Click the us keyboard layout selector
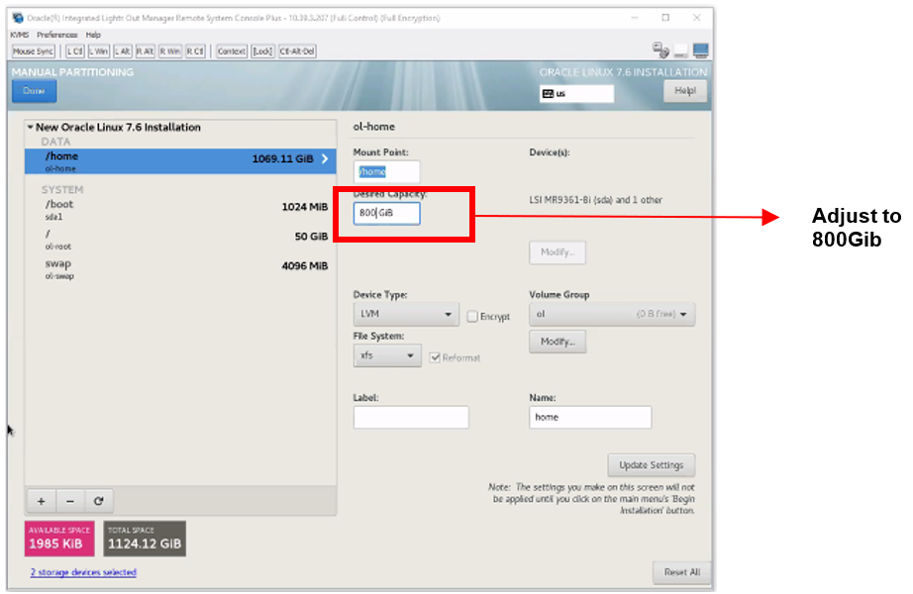Viewport: 913px width, 594px height. coord(578,92)
